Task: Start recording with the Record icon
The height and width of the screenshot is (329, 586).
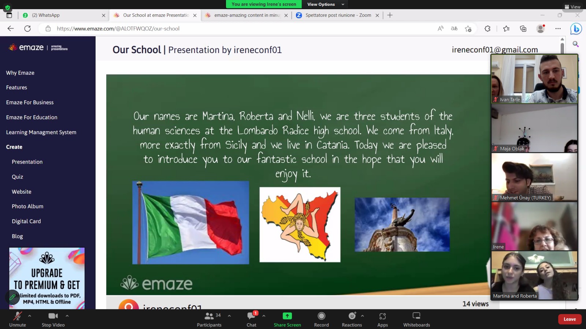Action: 321,316
